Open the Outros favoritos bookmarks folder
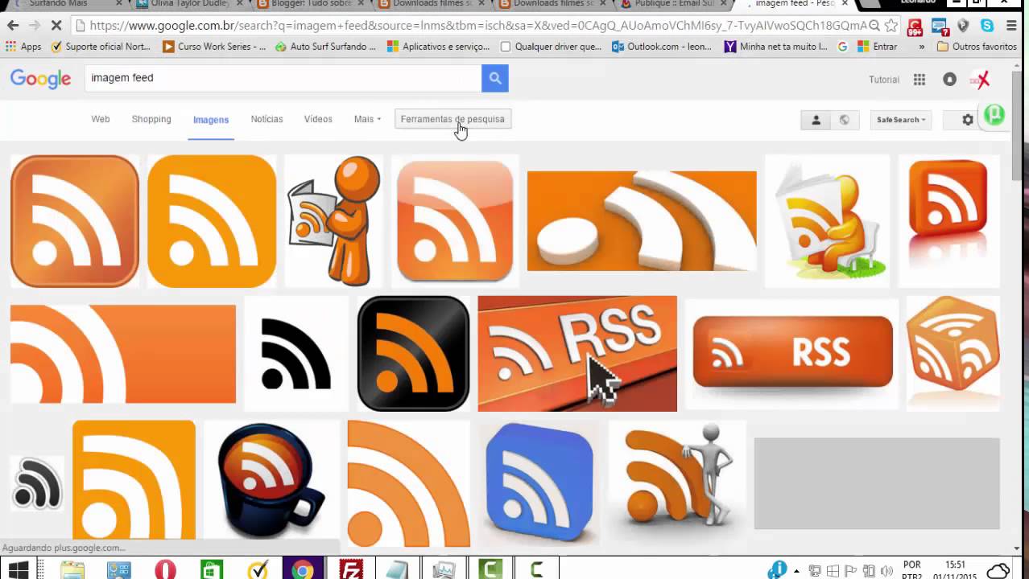The width and height of the screenshot is (1029, 579). (977, 47)
